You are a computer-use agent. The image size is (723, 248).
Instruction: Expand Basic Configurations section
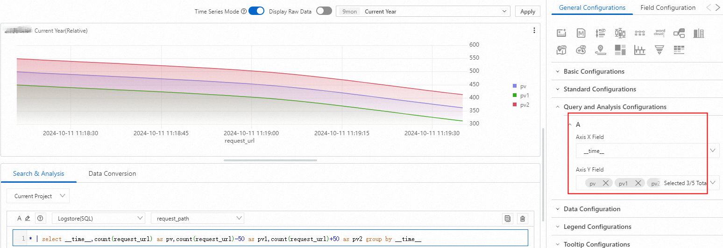pyautogui.click(x=594, y=71)
